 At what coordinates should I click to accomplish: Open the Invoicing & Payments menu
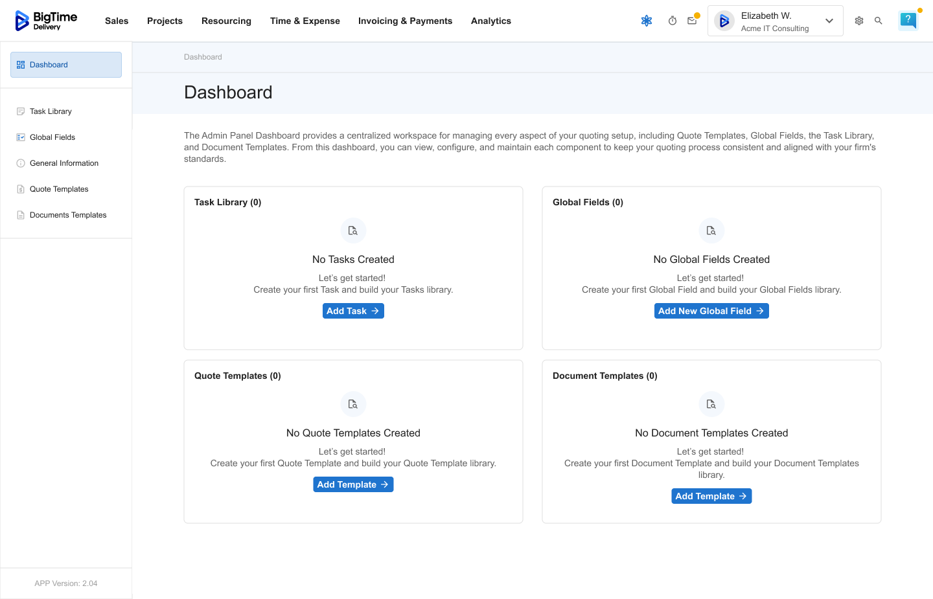pyautogui.click(x=405, y=21)
